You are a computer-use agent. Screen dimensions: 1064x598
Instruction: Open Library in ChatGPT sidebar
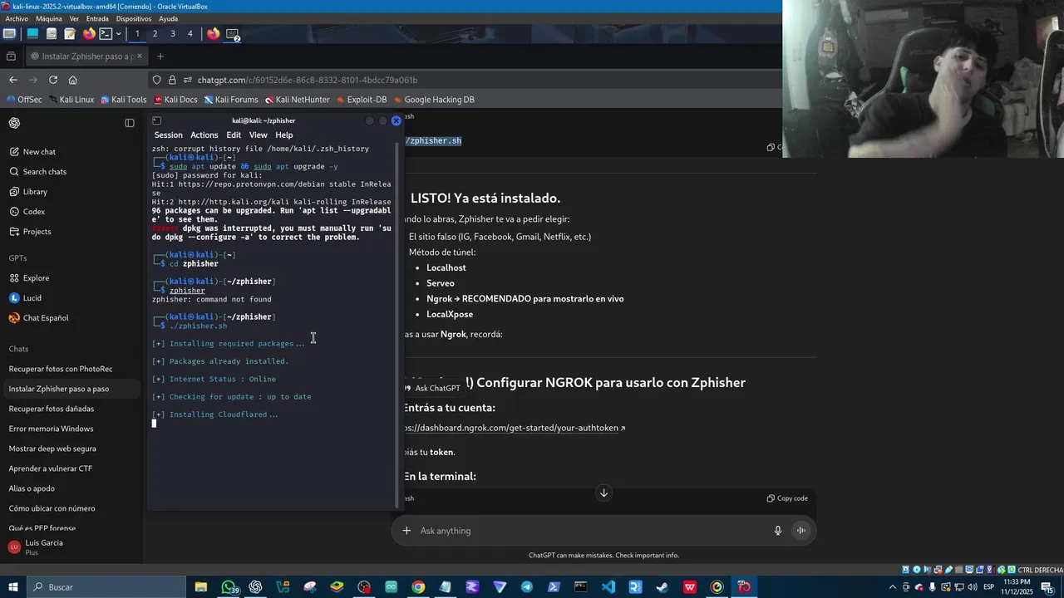point(71,192)
